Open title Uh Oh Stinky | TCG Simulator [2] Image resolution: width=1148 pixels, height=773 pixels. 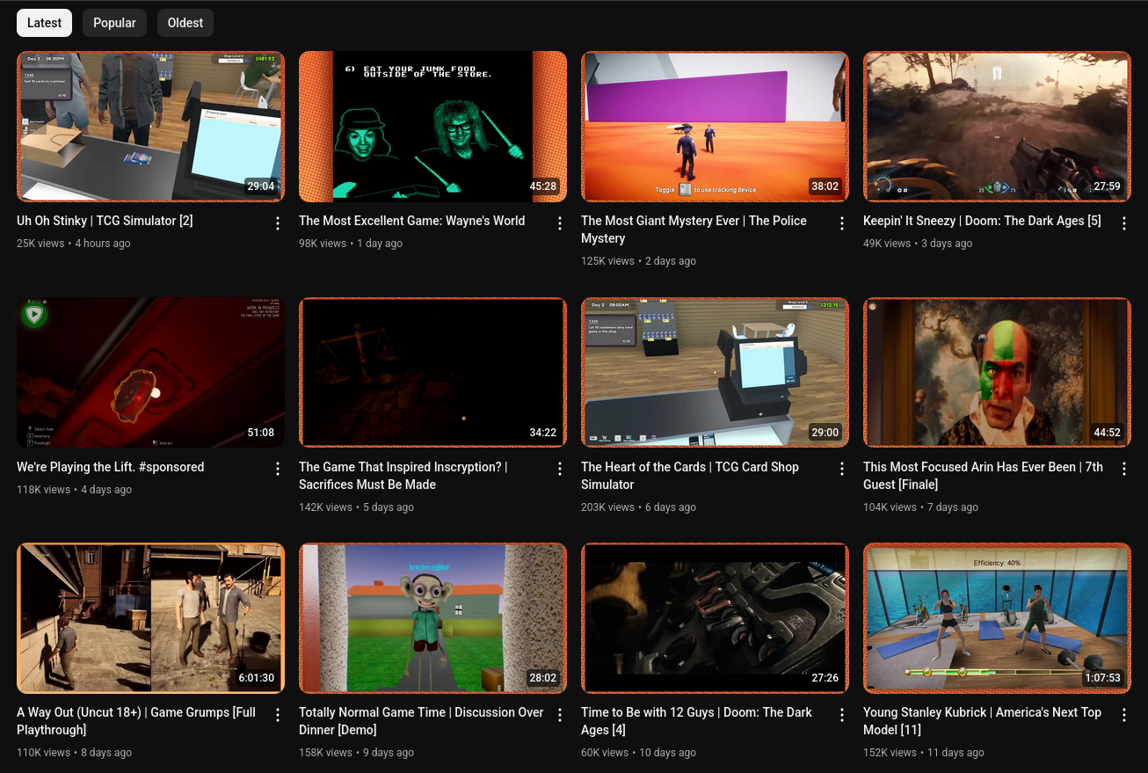pos(105,221)
